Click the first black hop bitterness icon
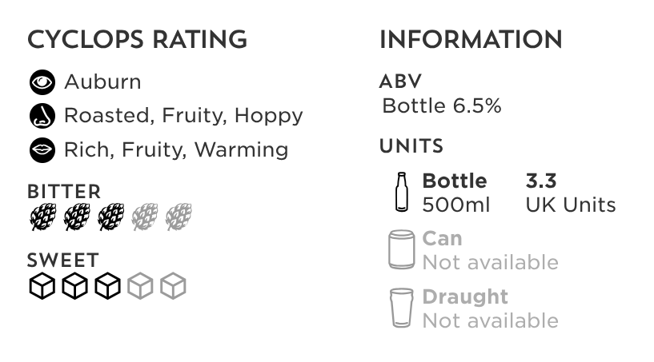The width and height of the screenshot is (654, 362). [x=43, y=217]
